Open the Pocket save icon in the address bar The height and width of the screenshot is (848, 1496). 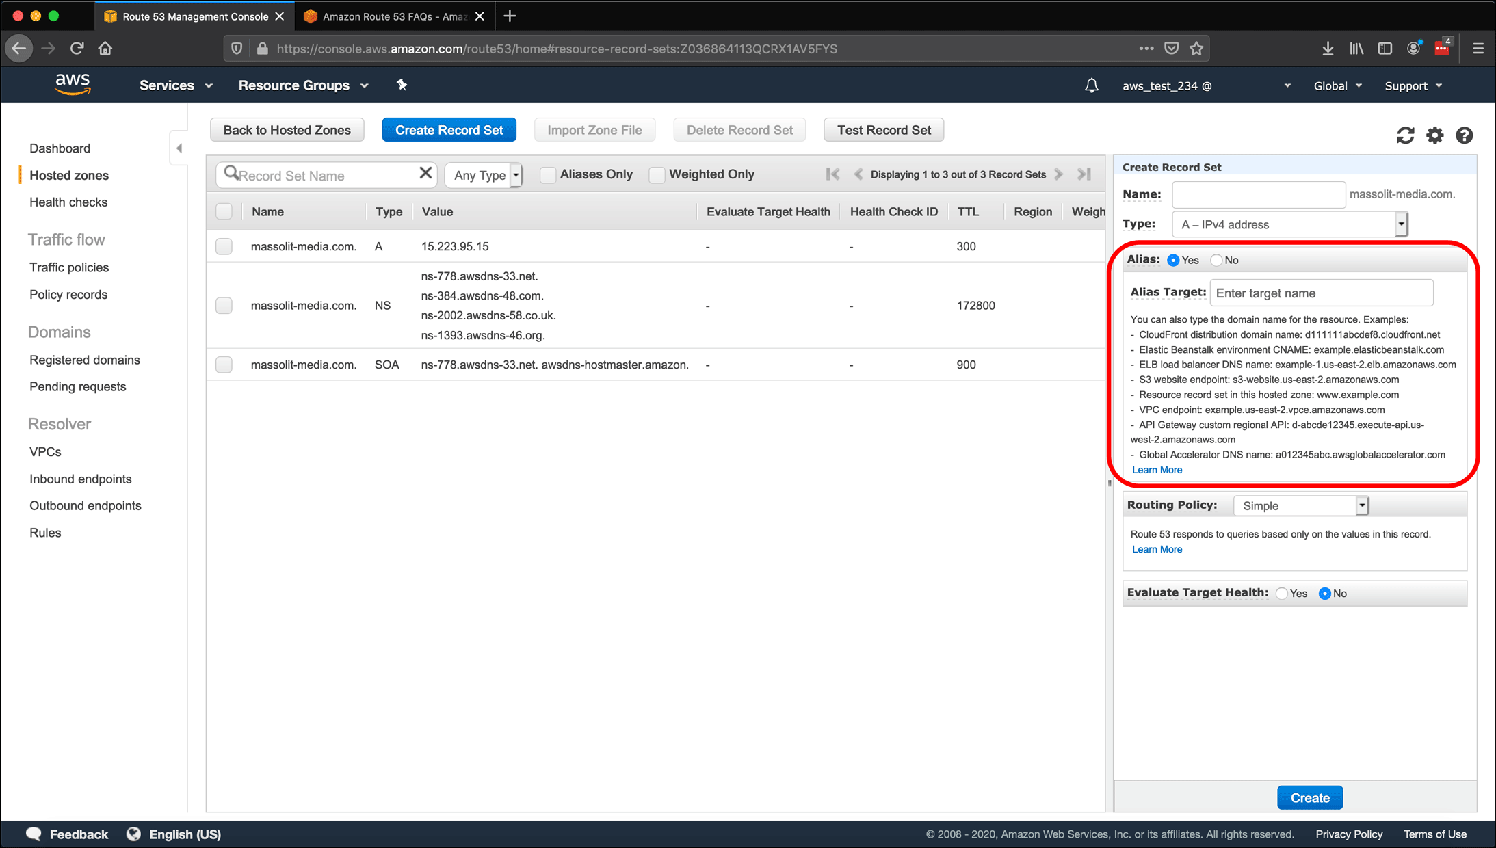[x=1172, y=49]
